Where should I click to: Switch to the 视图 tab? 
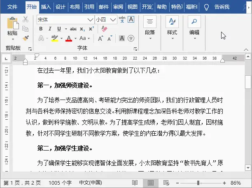point(133,7)
